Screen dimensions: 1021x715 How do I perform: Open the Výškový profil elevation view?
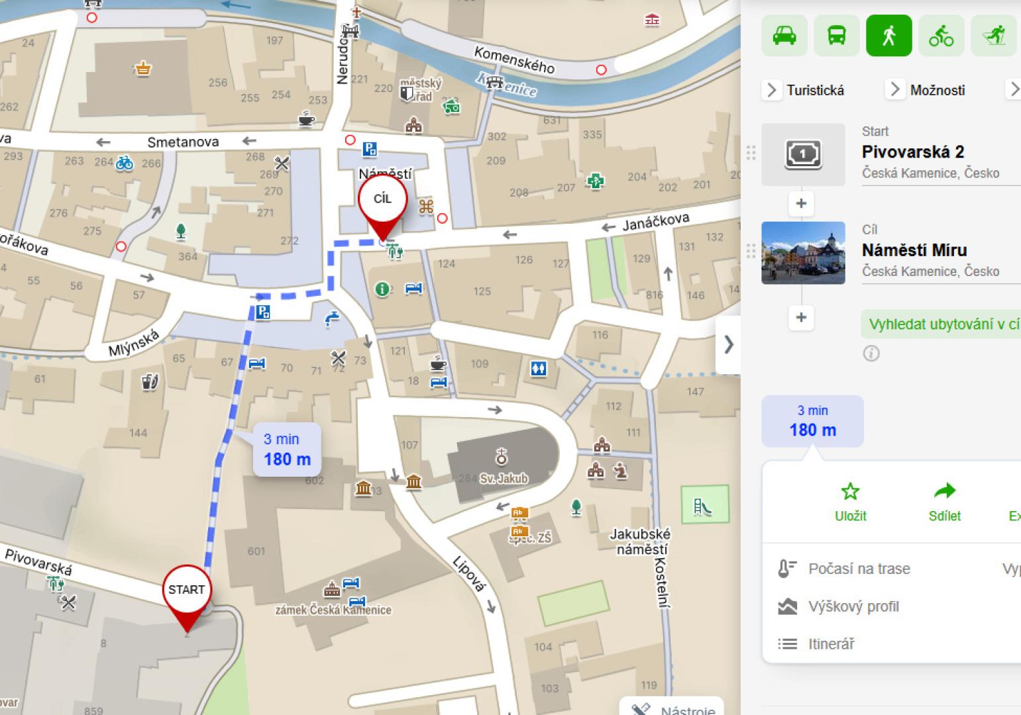pos(853,606)
